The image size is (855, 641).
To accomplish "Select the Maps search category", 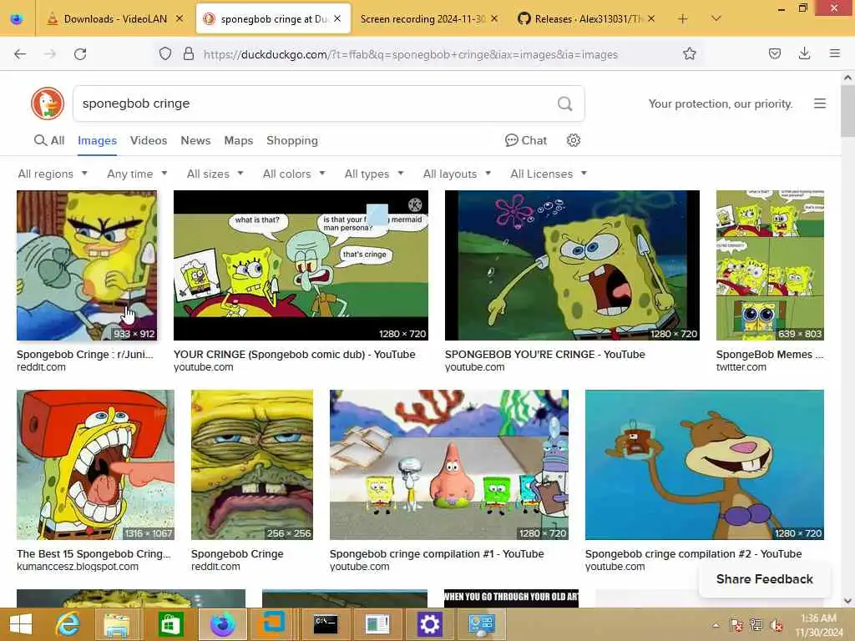I will (238, 140).
